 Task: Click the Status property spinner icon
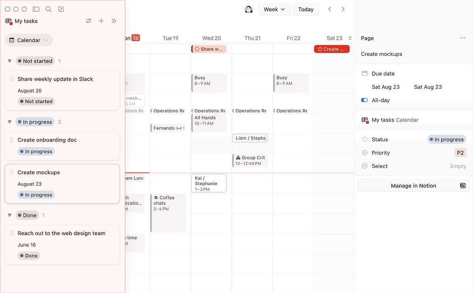coord(365,139)
